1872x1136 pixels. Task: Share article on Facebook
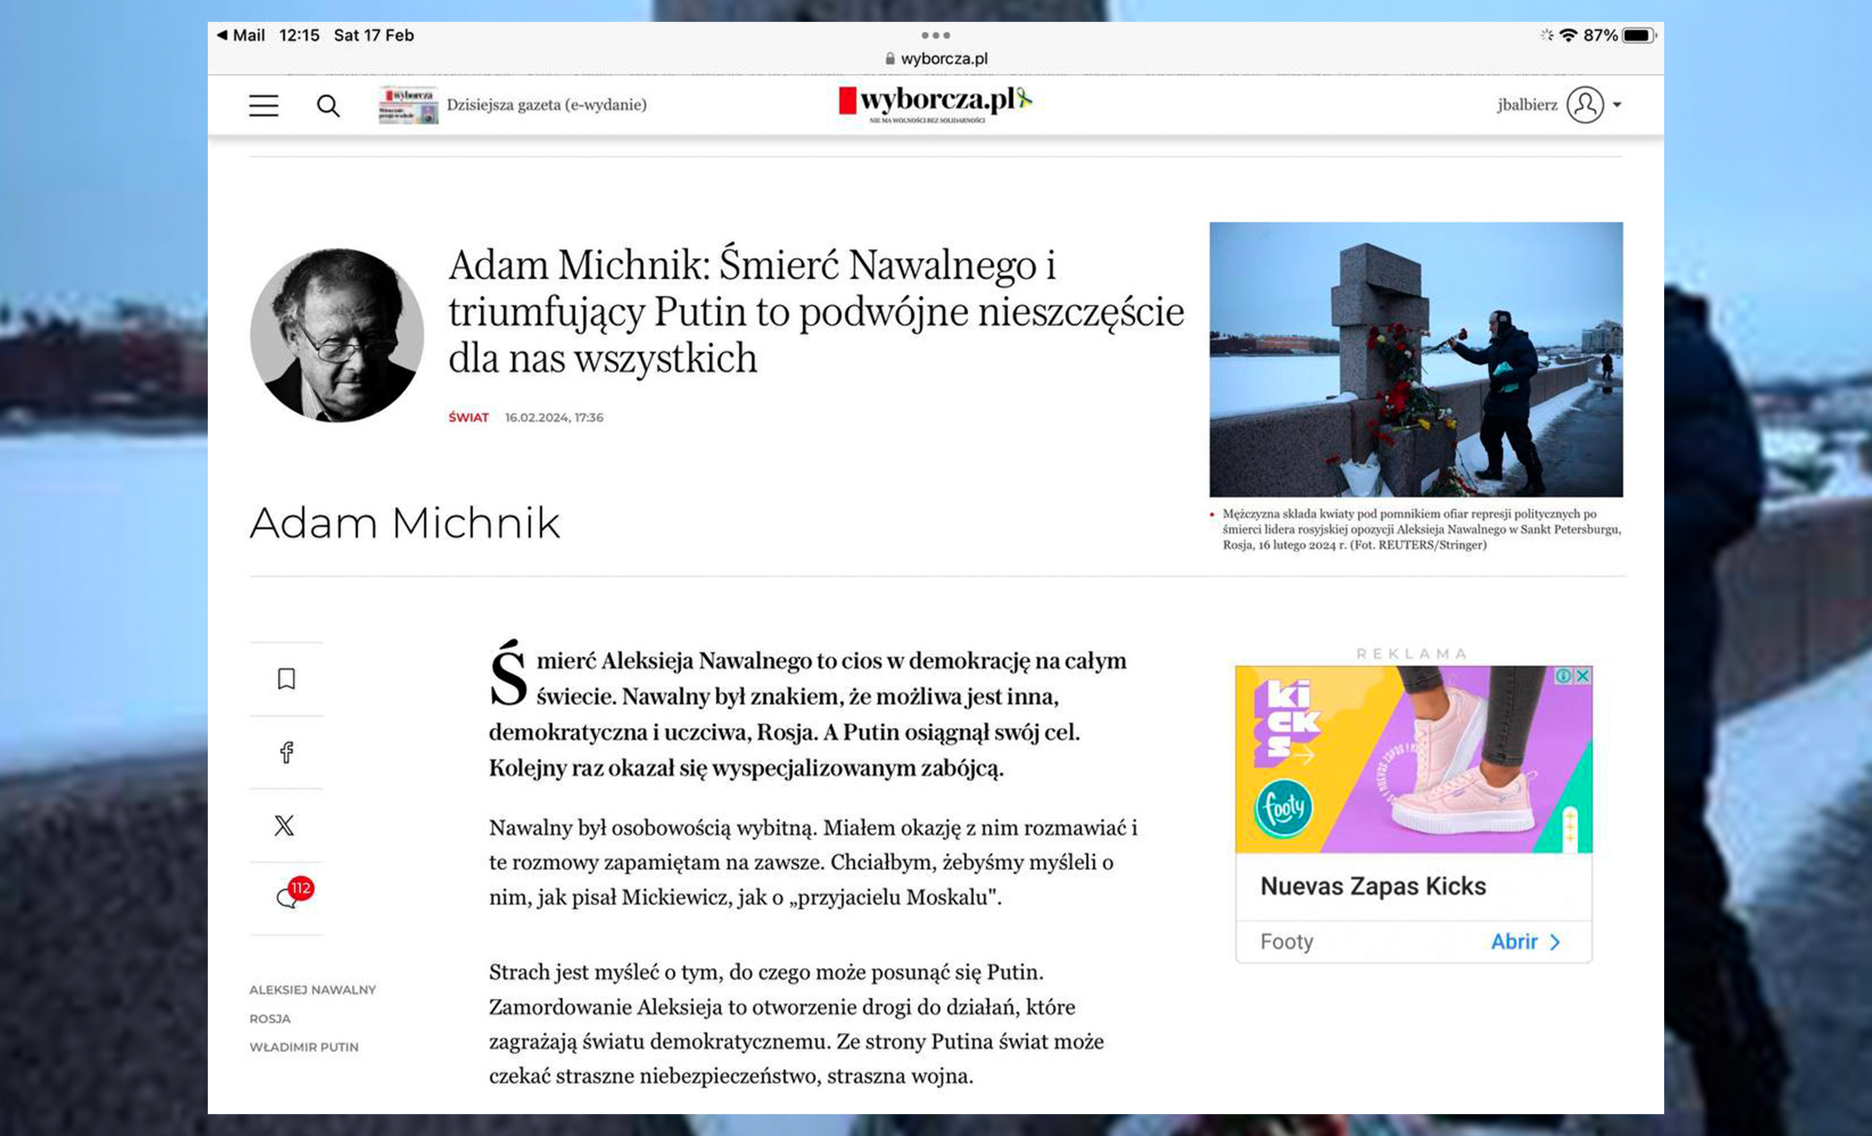click(286, 752)
